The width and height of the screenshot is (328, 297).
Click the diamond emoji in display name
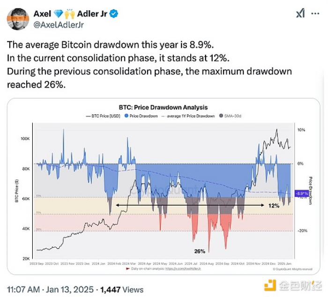point(58,14)
